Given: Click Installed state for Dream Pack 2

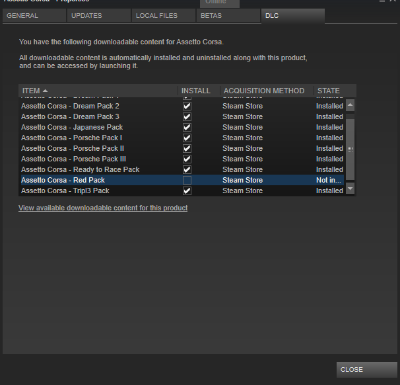Looking at the screenshot, I should pyautogui.click(x=329, y=106).
